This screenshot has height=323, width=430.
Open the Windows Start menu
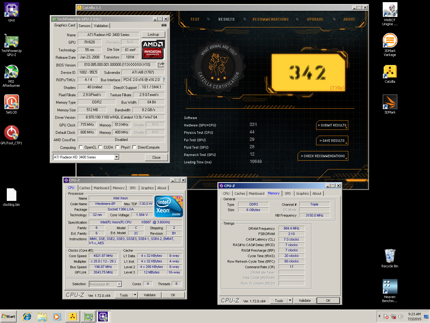pos(8,316)
